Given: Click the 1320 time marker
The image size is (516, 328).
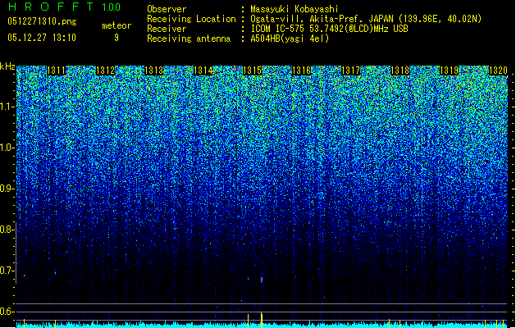Looking at the screenshot, I should tap(498, 71).
